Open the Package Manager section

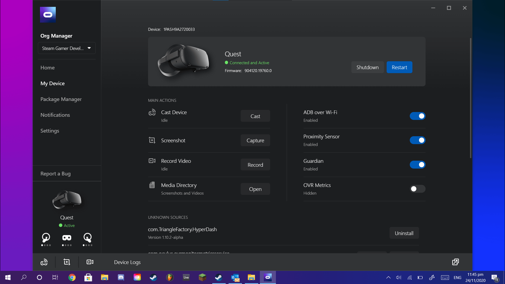(x=61, y=99)
